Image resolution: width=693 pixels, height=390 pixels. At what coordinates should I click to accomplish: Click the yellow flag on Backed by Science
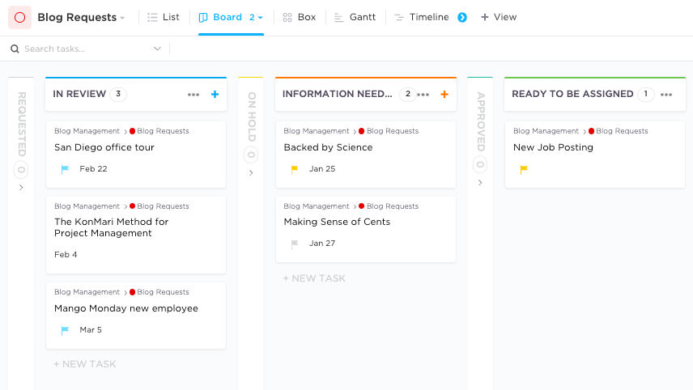click(x=295, y=169)
